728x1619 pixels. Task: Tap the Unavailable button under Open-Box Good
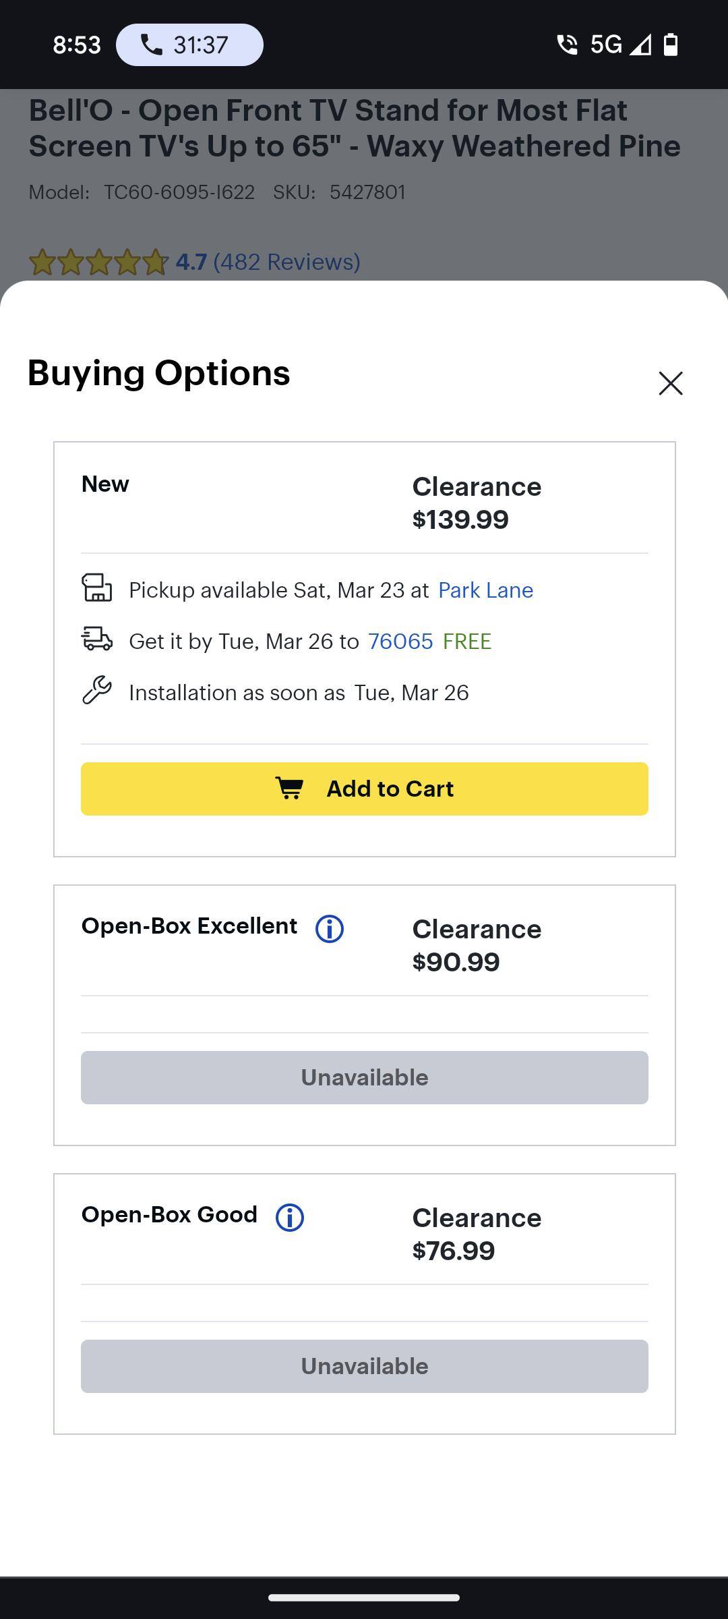coord(365,1366)
